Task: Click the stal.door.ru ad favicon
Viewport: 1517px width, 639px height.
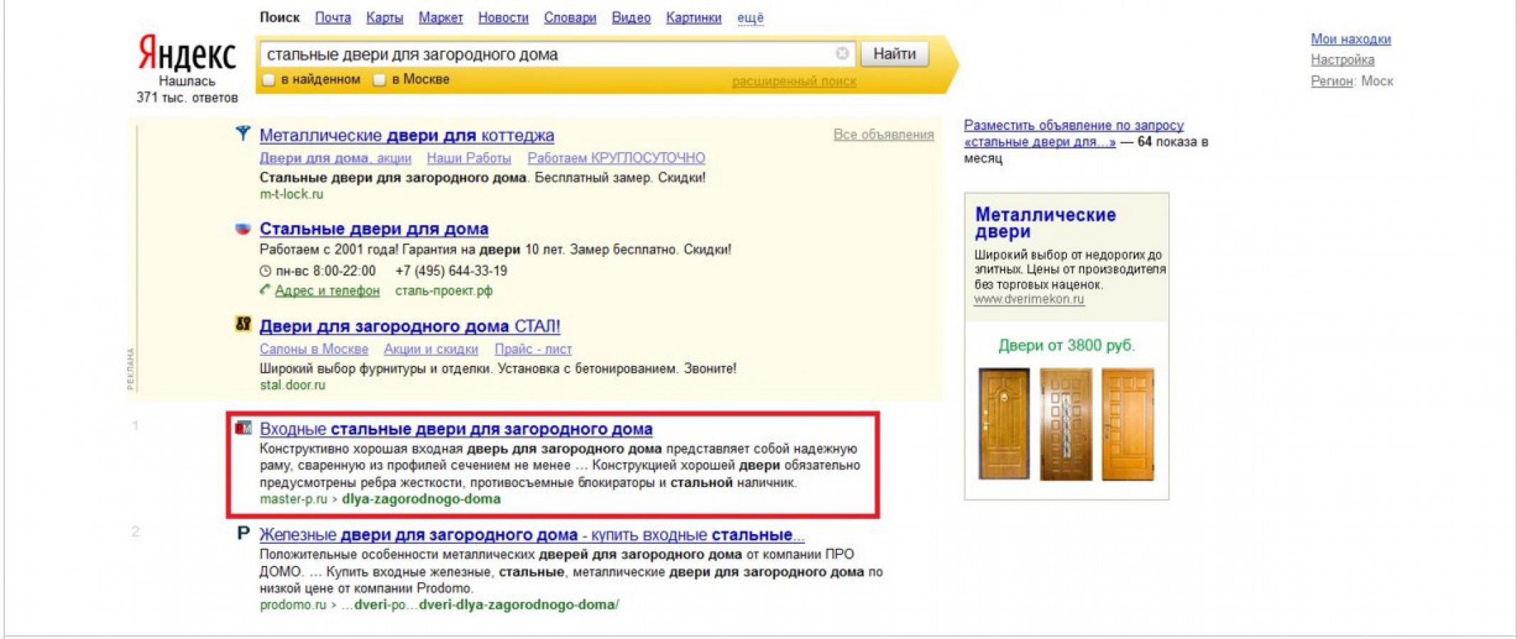Action: pyautogui.click(x=243, y=324)
